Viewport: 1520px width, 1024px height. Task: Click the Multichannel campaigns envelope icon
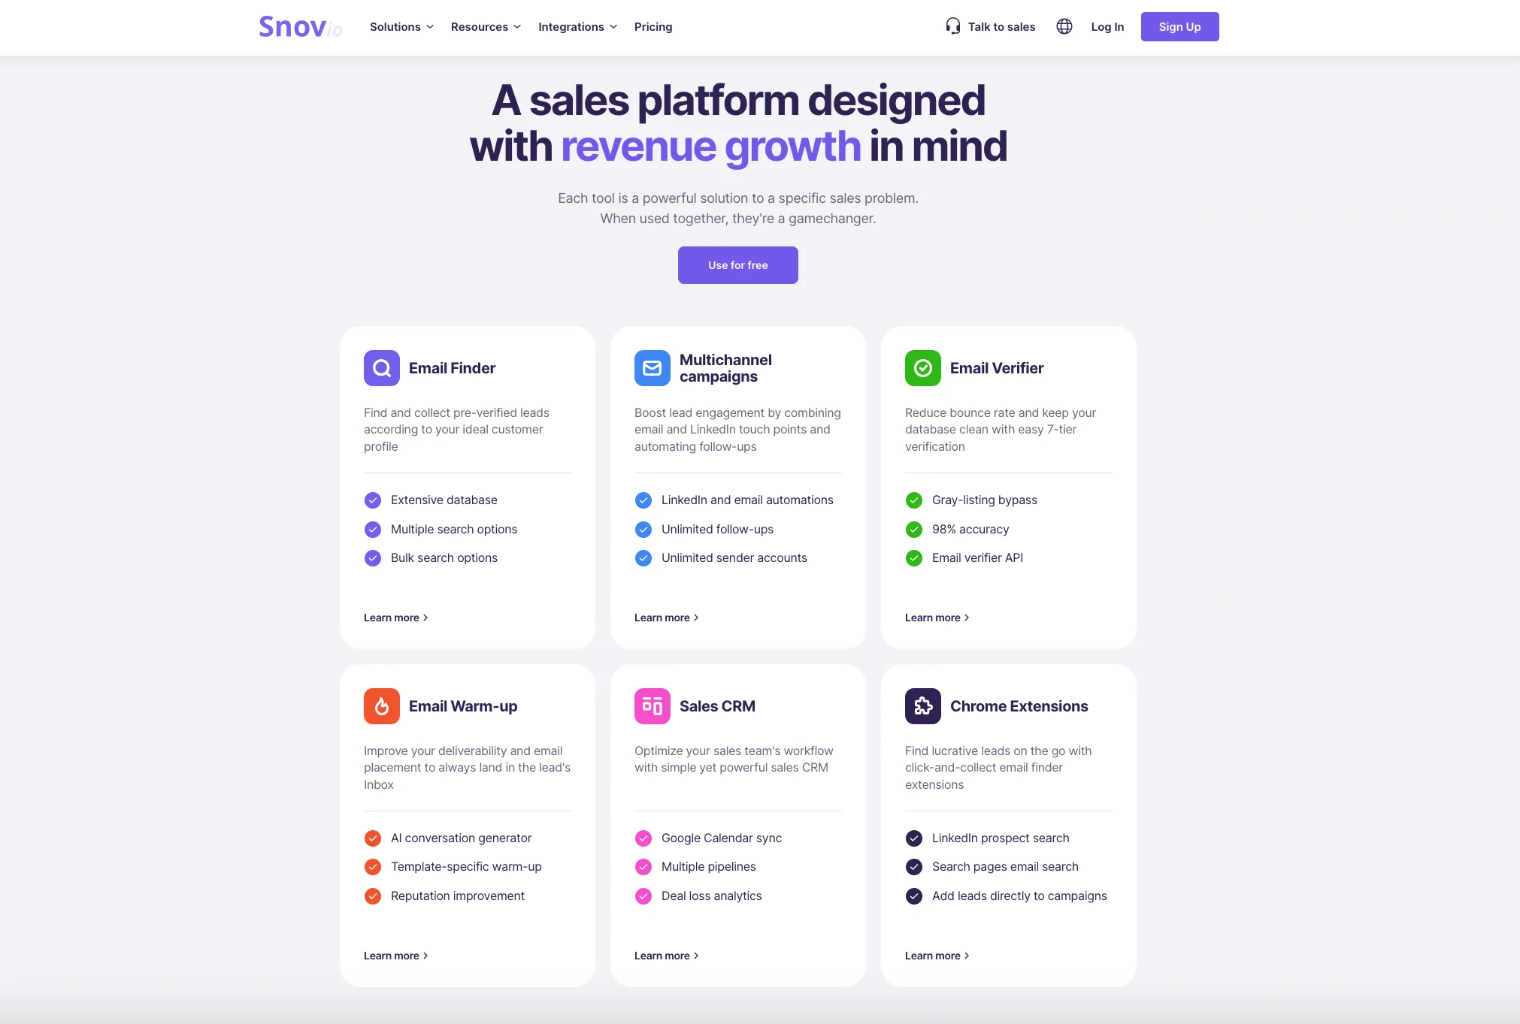point(653,368)
